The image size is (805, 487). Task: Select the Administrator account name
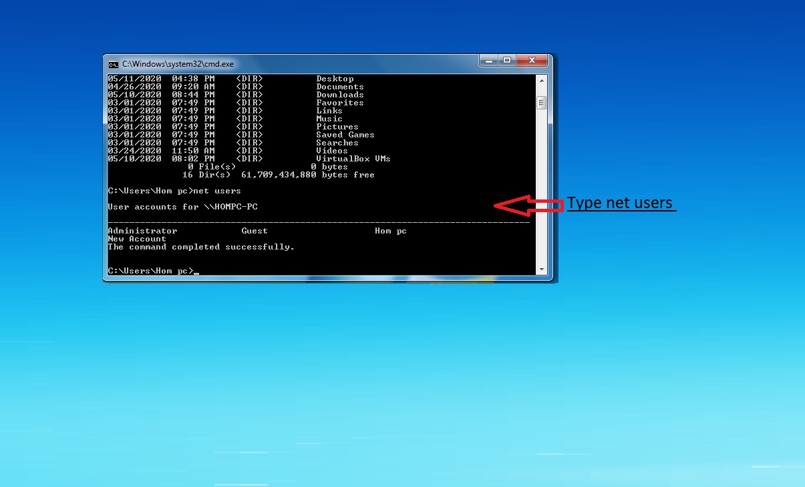(x=142, y=230)
